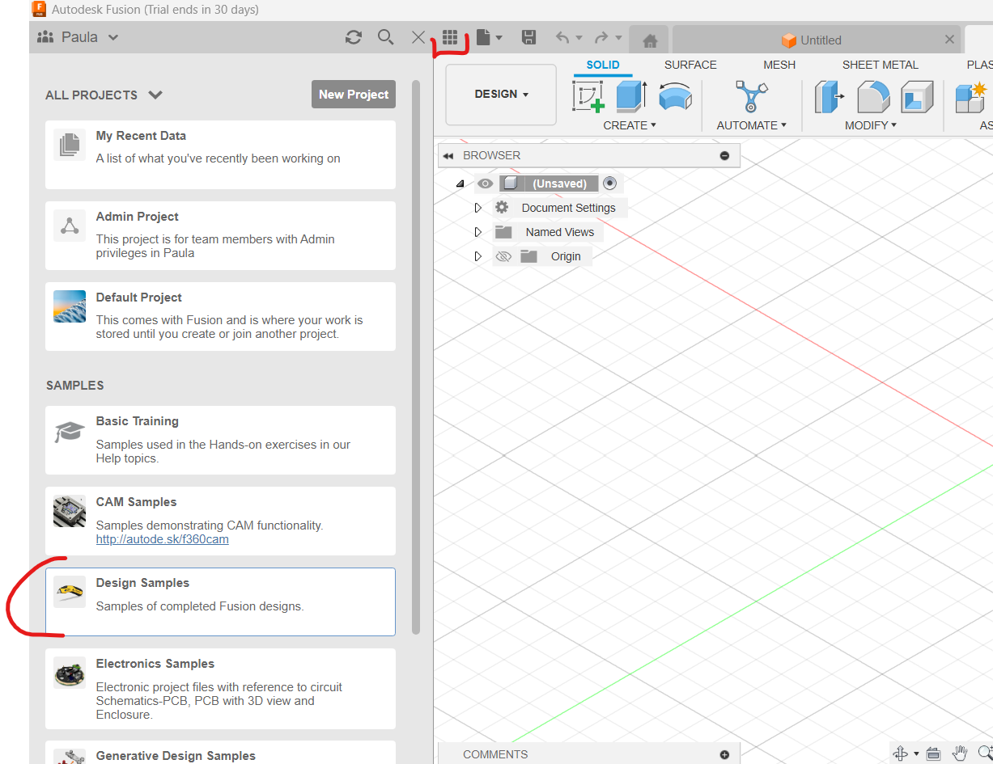Close the Untitled document tab

point(949,40)
